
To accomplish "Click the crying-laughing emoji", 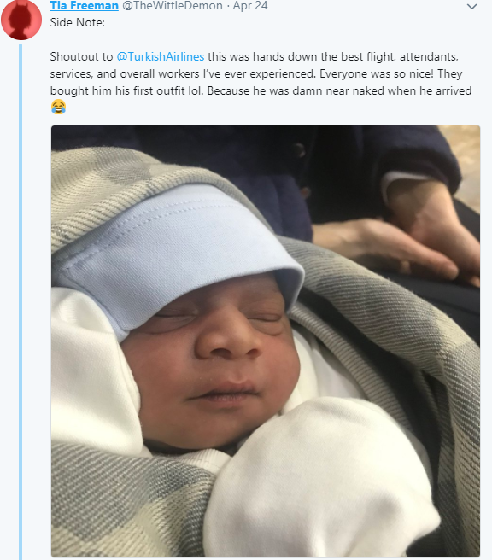I will coord(58,107).
